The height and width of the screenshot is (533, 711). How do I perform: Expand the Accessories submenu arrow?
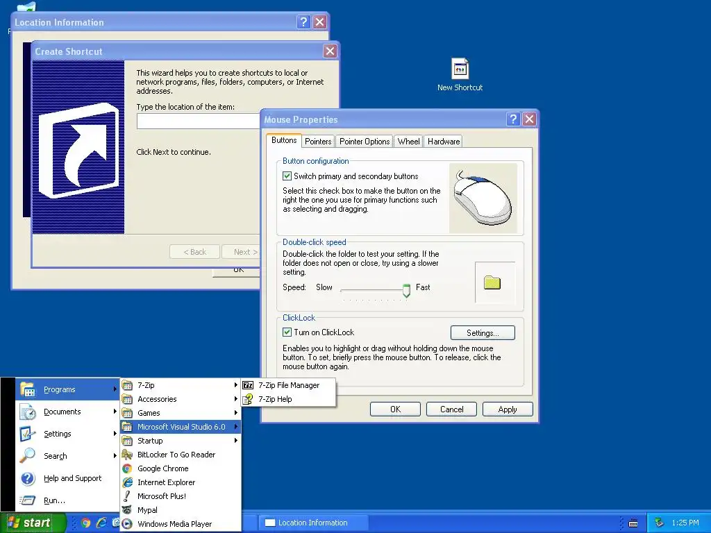click(236, 399)
